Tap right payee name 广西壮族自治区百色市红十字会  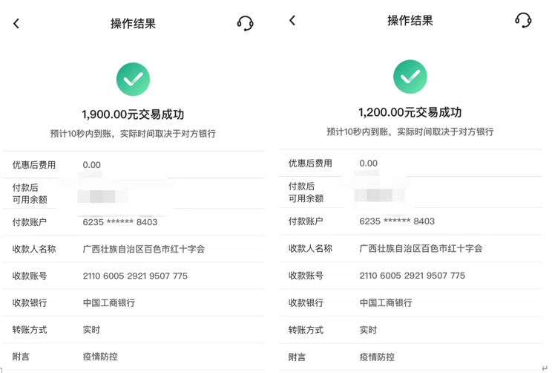point(421,248)
